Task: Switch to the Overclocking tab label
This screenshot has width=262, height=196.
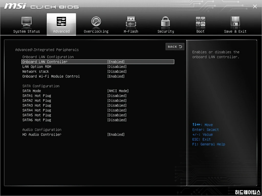Action: click(96, 31)
